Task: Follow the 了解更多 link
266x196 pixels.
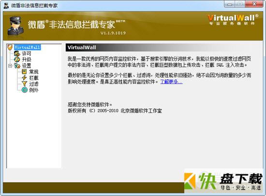Action: tap(171, 82)
